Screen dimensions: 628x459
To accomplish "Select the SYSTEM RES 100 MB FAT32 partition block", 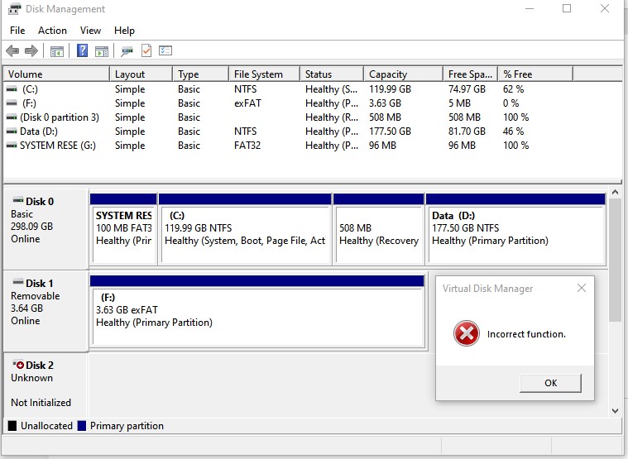I will tap(123, 229).
